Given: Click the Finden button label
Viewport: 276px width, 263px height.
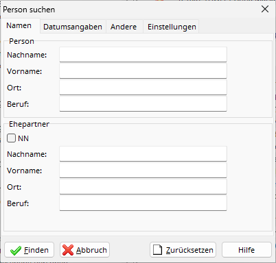Looking at the screenshot, I should (36, 250).
